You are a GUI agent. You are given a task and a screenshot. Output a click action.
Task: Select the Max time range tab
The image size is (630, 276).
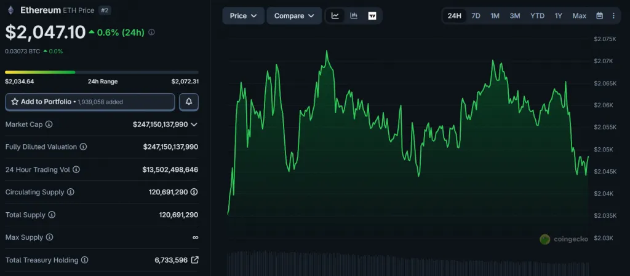pos(579,15)
